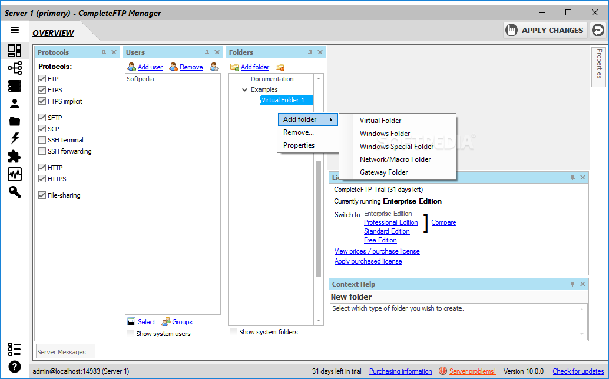Disable the File-sharing checkbox
609x379 pixels.
42,195
